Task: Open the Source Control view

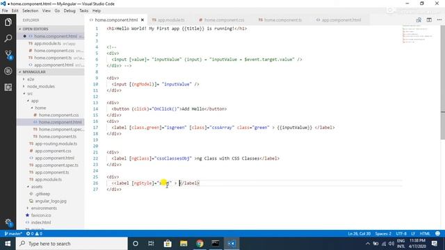Action: [8, 55]
